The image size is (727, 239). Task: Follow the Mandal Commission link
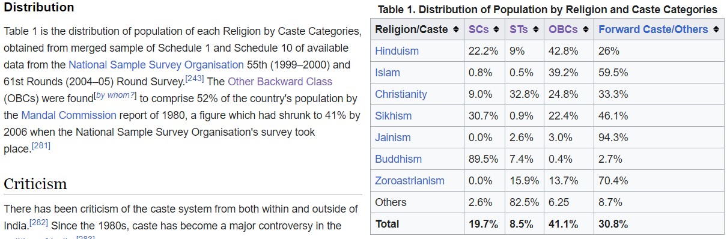tap(68, 115)
